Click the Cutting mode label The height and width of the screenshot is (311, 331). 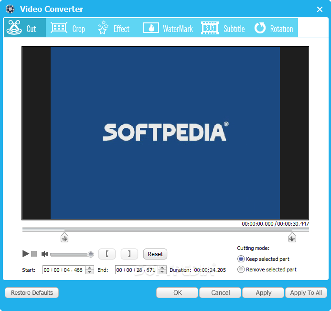(253, 248)
